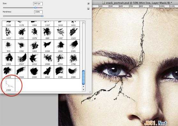Screen dimensions: 178x126
Task: Select brush preset 2454
Action: (60, 59)
